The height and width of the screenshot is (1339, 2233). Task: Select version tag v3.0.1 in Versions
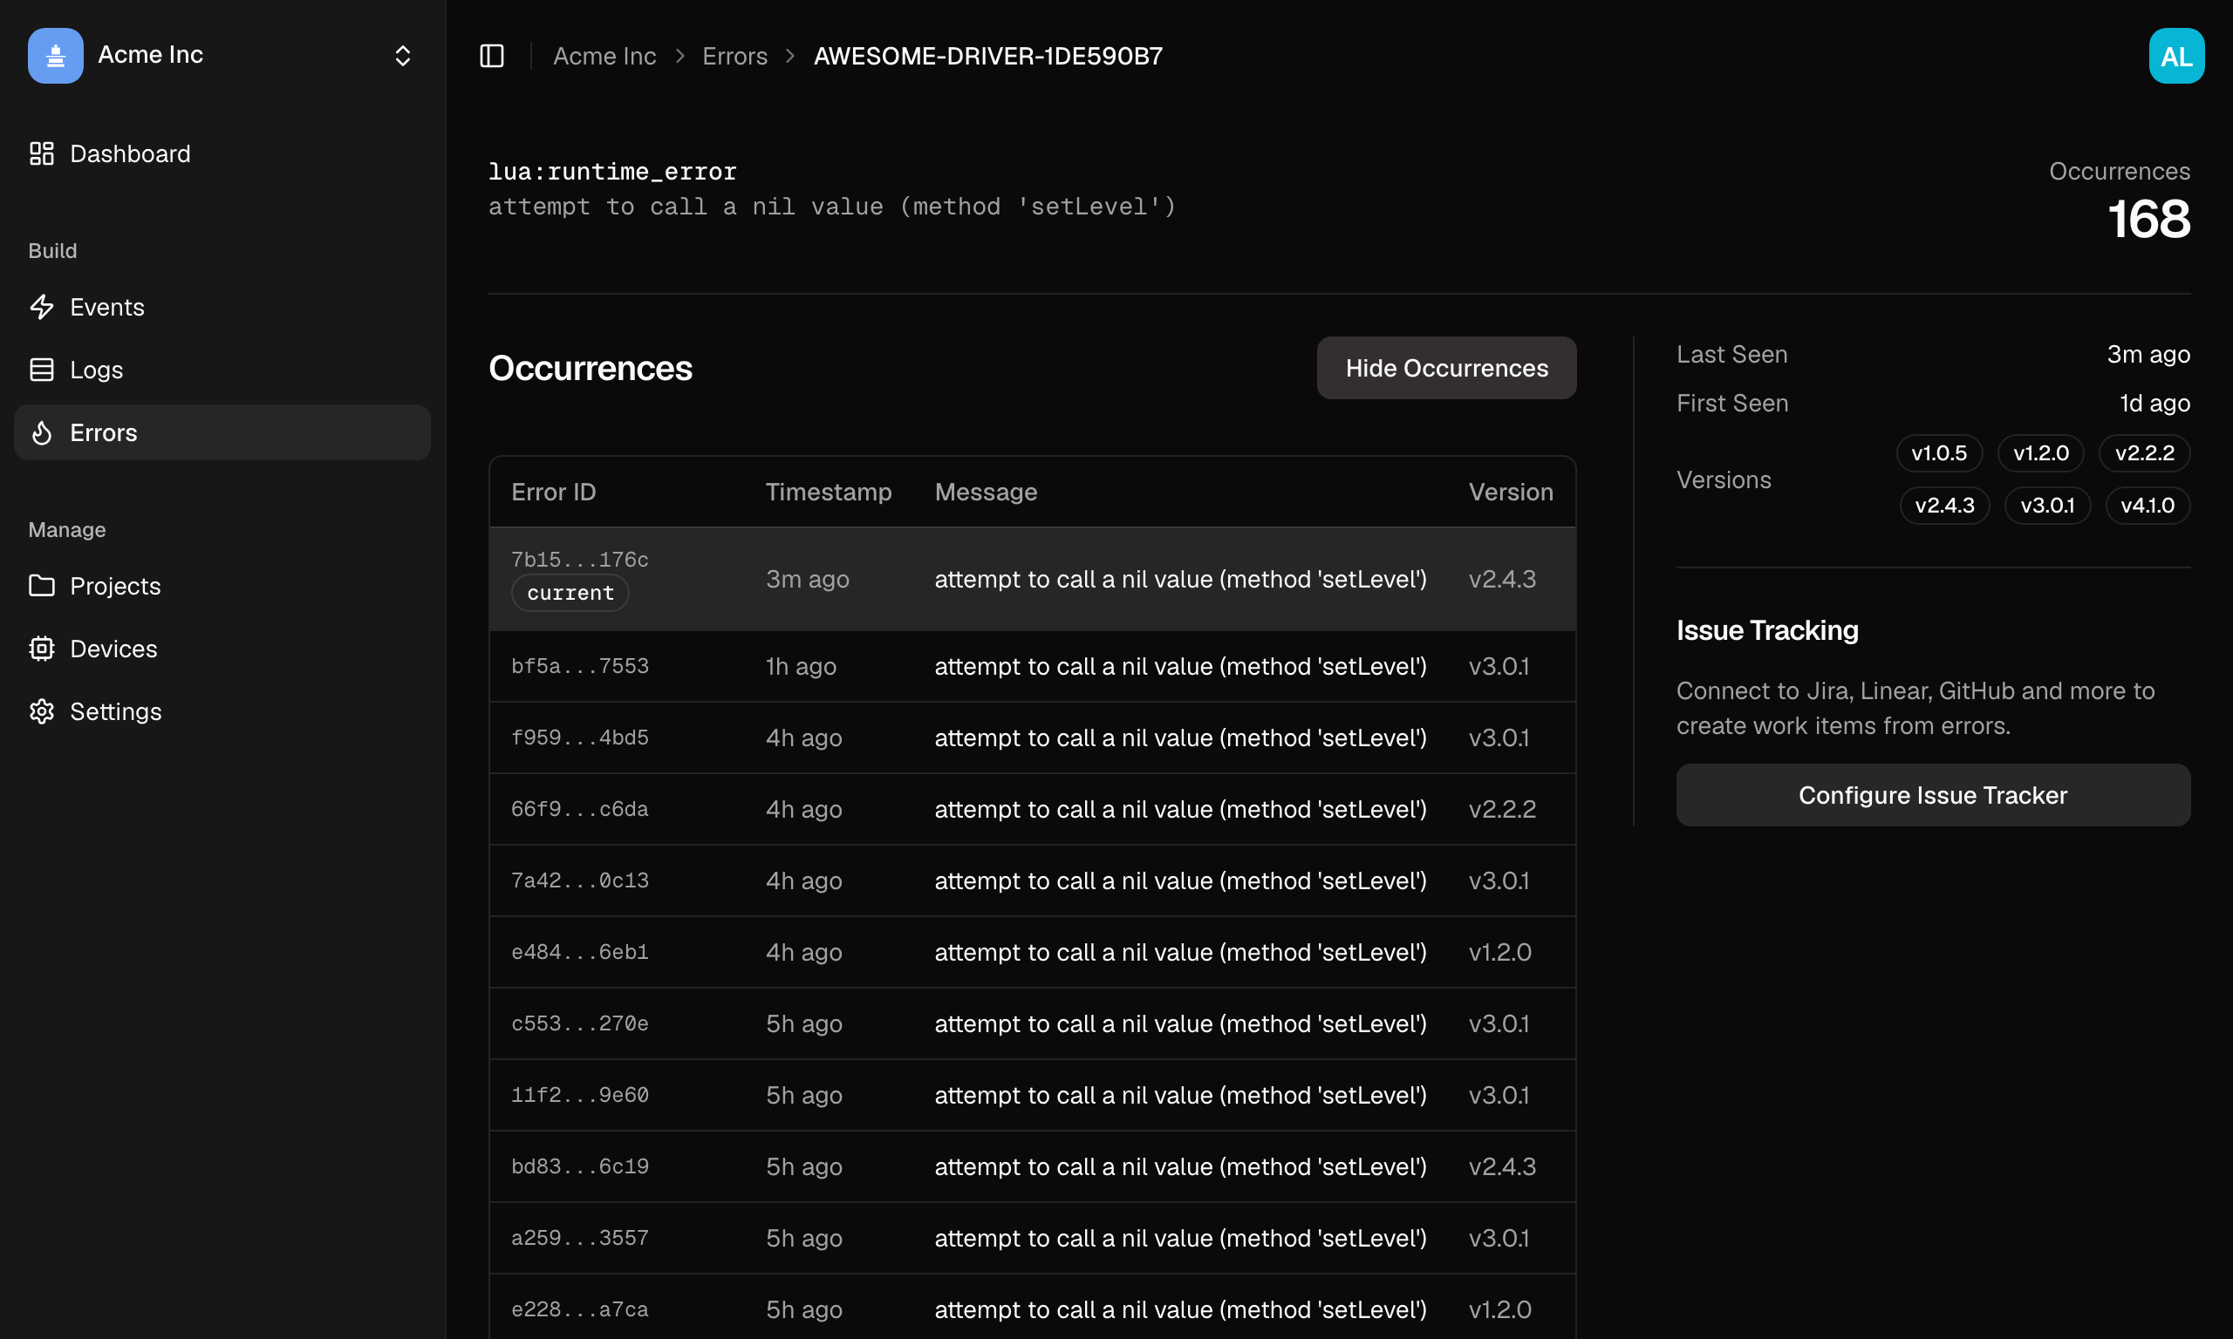(x=2047, y=506)
